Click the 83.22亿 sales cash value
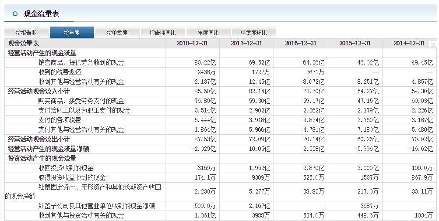Viewport: 439px width, 221px height. pyautogui.click(x=205, y=62)
